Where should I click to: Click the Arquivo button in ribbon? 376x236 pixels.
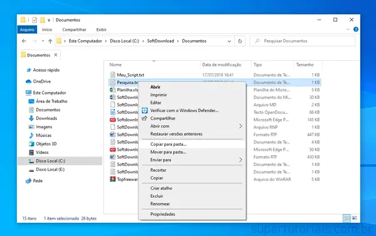tap(27, 29)
